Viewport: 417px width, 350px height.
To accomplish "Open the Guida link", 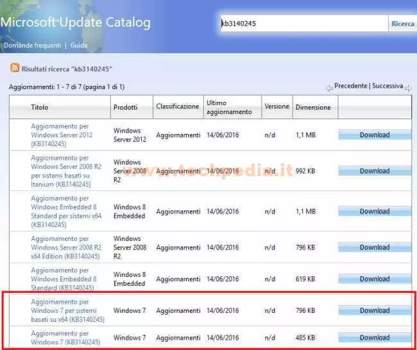I will pyautogui.click(x=79, y=46).
